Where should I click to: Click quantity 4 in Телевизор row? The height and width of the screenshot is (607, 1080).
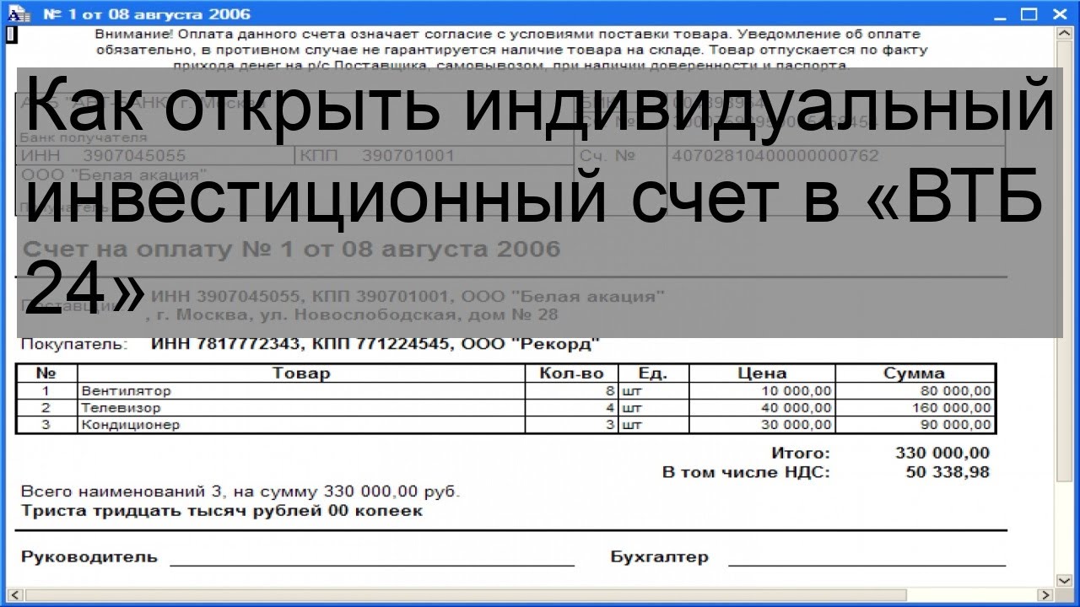[572, 408]
